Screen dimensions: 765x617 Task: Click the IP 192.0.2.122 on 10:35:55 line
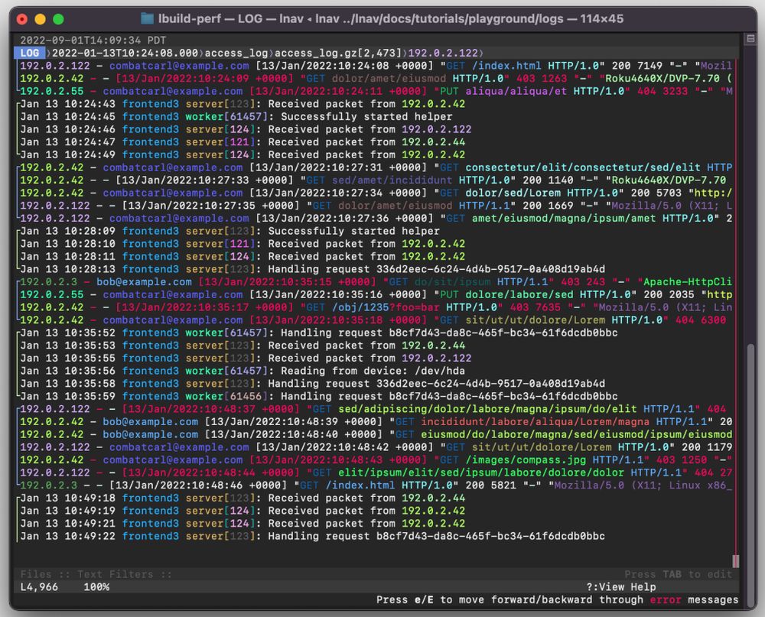click(437, 358)
